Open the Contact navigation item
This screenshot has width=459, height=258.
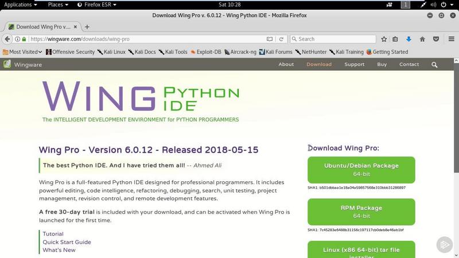[x=409, y=64]
